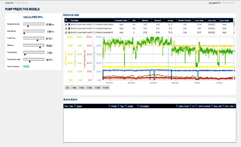The height and width of the screenshot is (147, 241).
Task: Sort by the Average column header
Action: [170, 20]
